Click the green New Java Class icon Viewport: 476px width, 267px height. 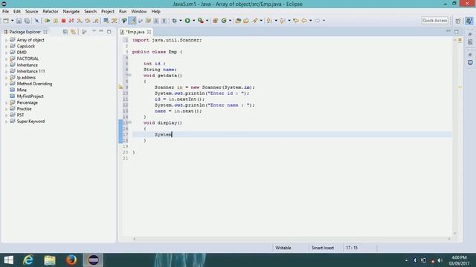pos(224,21)
